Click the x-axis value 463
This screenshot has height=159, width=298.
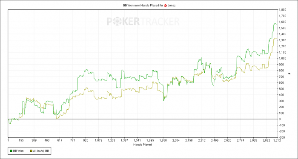tap(47, 141)
